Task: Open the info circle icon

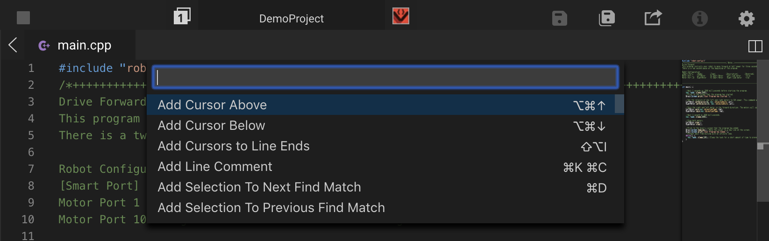Action: coord(699,18)
